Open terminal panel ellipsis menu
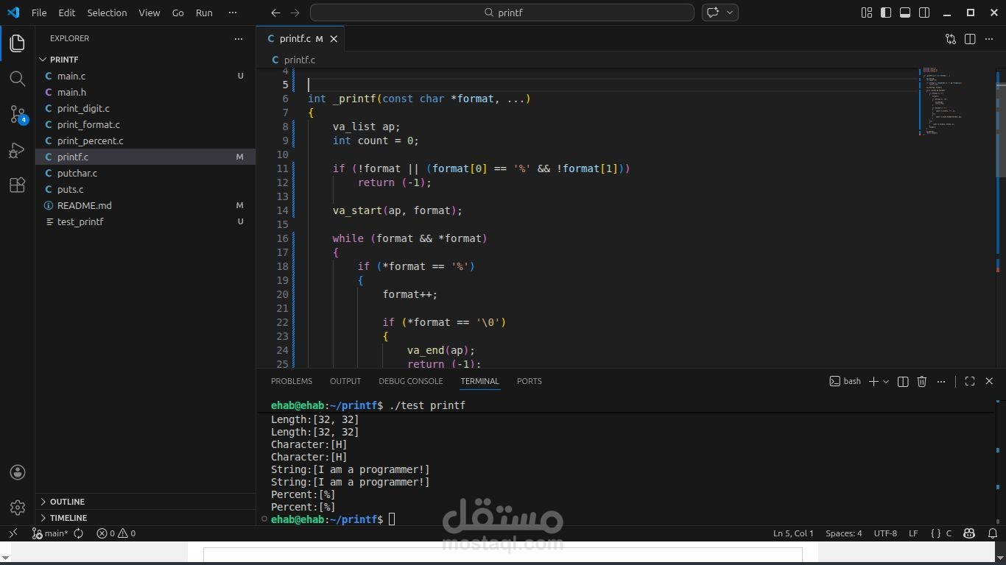Viewport: 1006px width, 565px height. (x=941, y=381)
